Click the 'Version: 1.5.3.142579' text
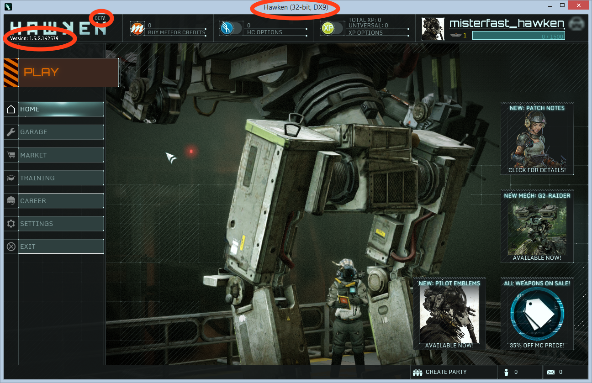 point(34,38)
